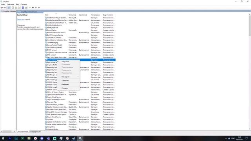Click the Restart Service toolbar icon

tap(39, 7)
